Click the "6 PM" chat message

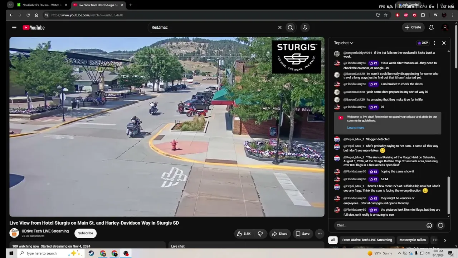(384, 179)
